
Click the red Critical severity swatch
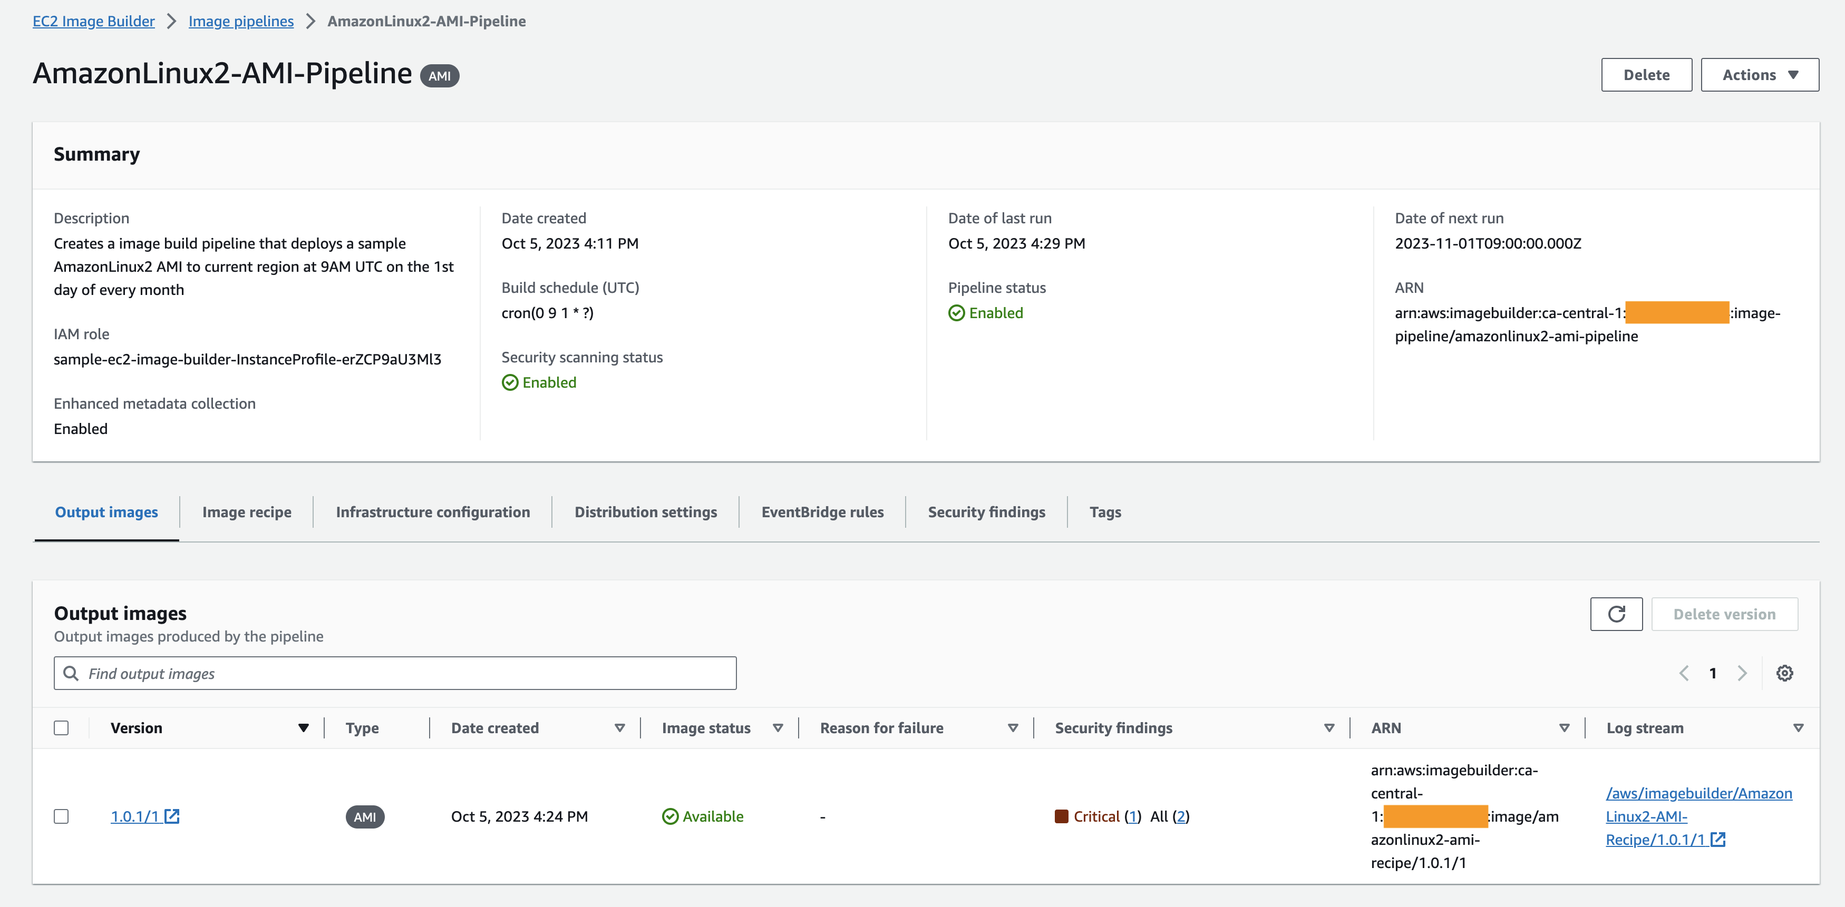tap(1062, 816)
